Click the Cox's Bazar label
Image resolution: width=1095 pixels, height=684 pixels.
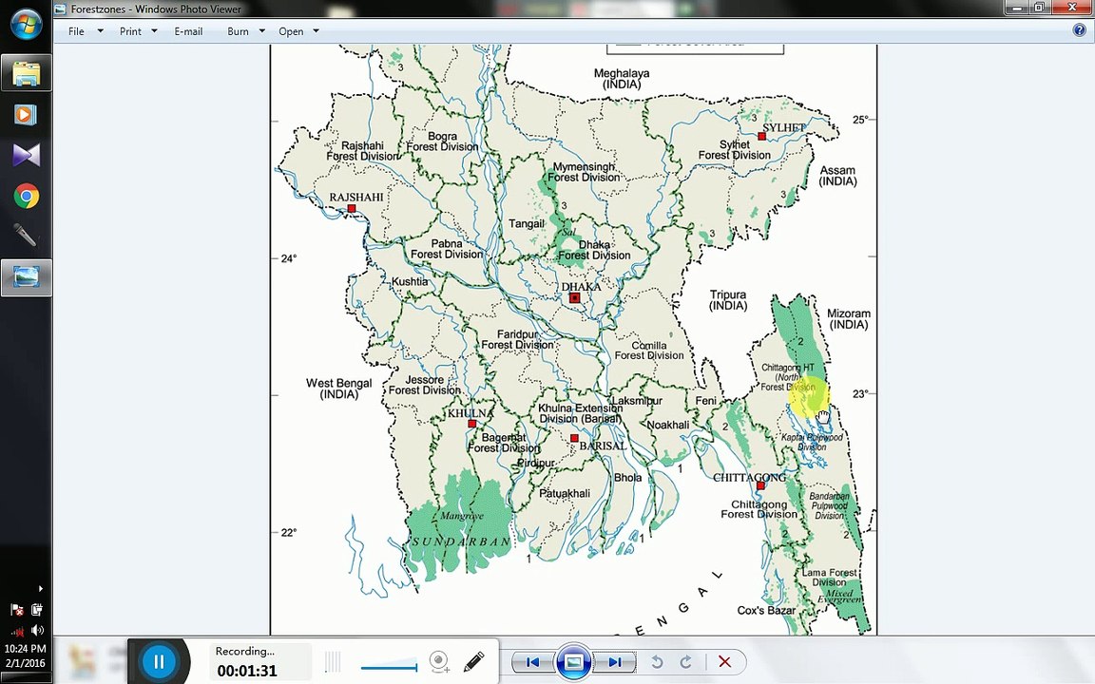(x=766, y=611)
